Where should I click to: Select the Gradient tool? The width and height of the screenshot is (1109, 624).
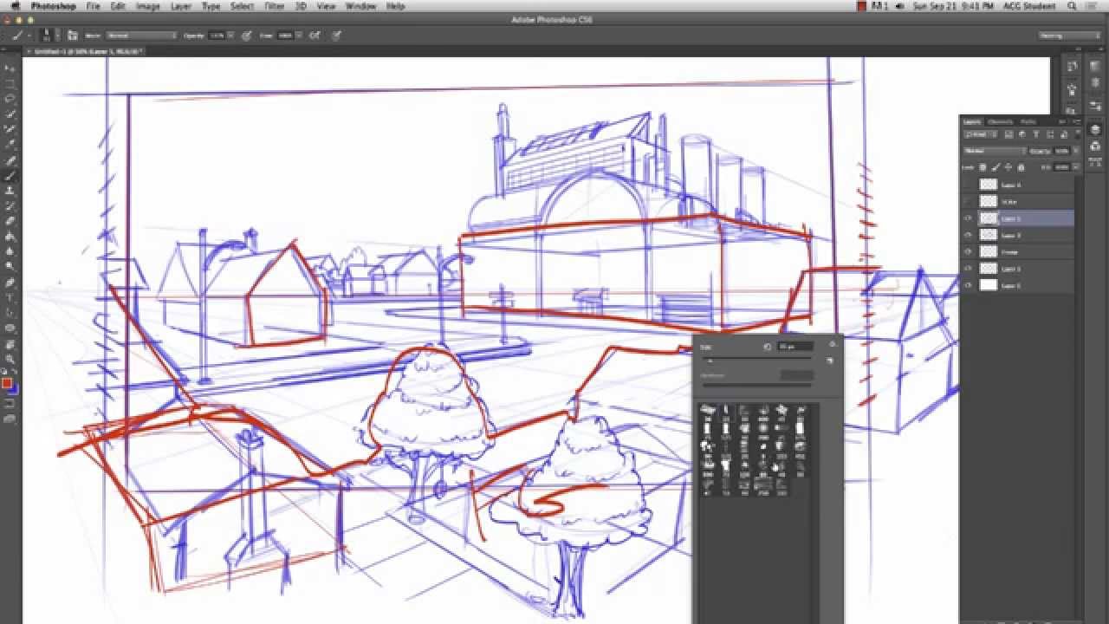[10, 236]
